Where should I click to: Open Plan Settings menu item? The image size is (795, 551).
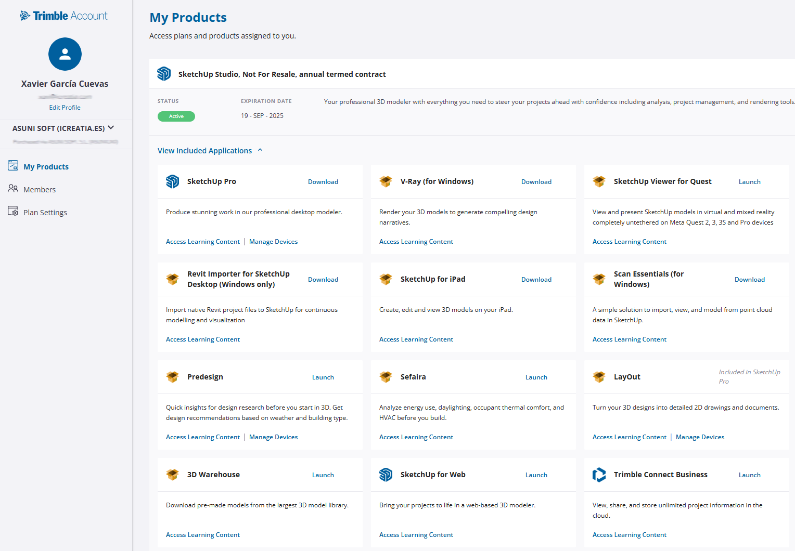45,213
